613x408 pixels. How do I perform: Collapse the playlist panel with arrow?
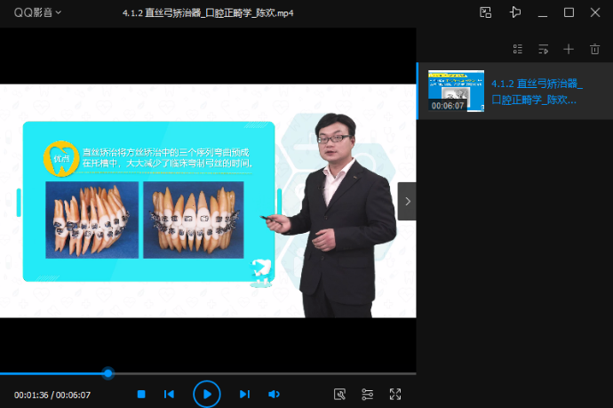(407, 202)
